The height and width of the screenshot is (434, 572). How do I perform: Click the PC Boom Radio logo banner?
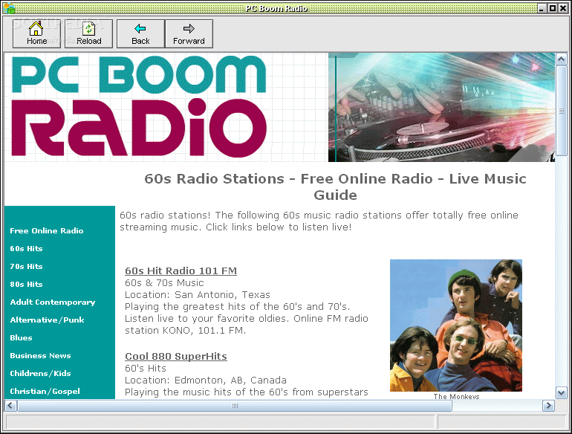(139, 106)
